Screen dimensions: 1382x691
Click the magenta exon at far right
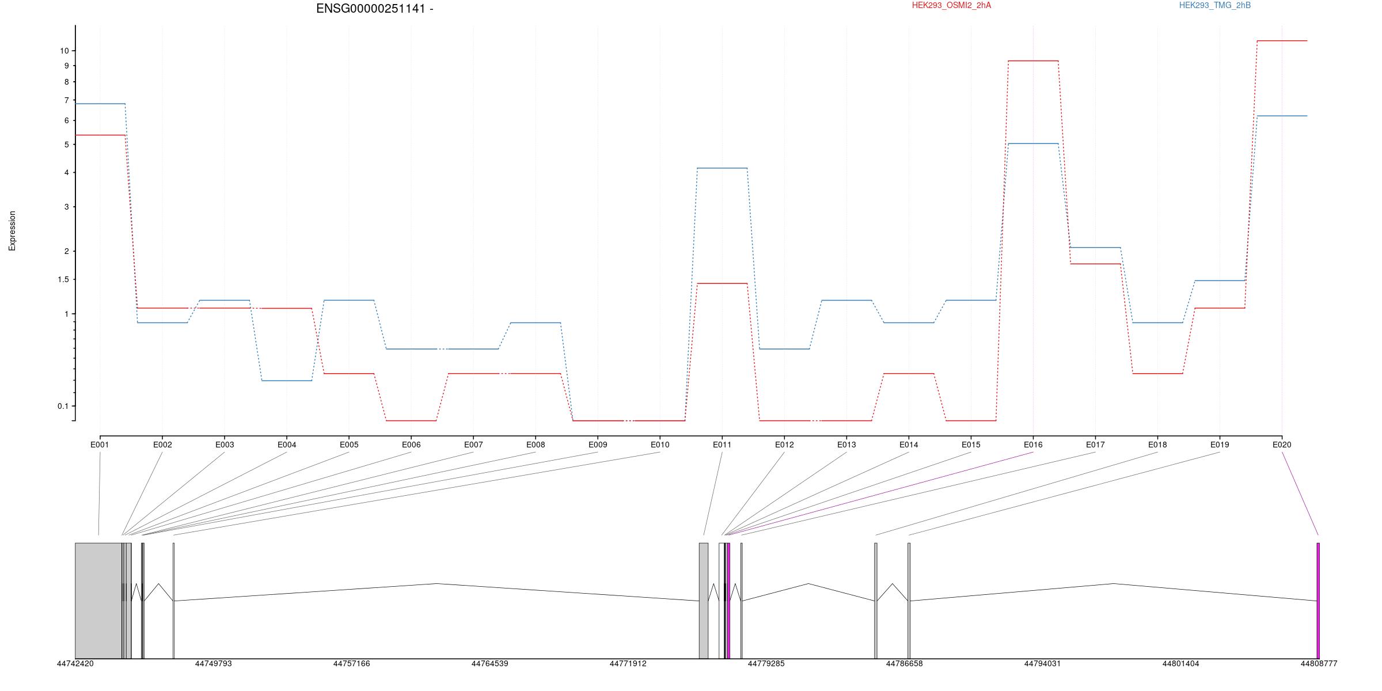(x=1318, y=601)
